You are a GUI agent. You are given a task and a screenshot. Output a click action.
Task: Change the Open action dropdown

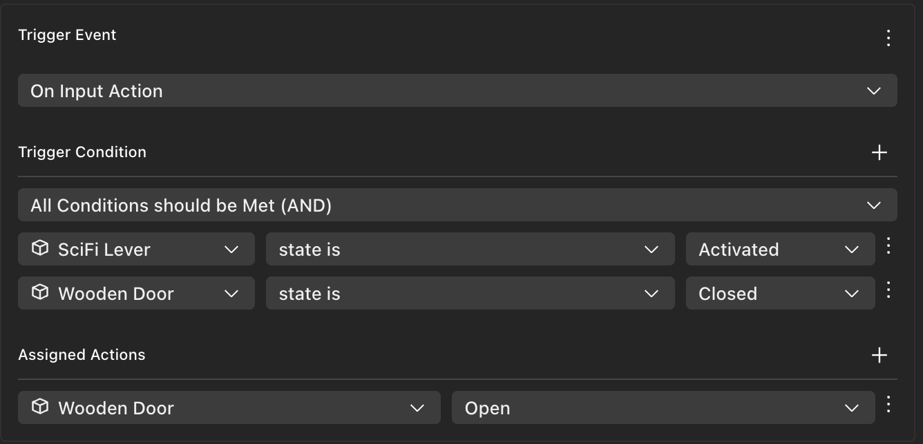663,407
